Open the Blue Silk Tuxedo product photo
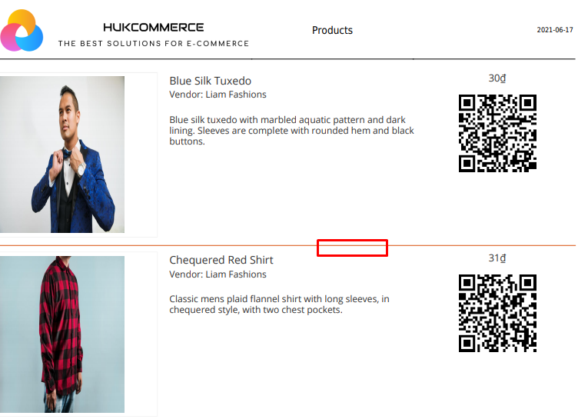578x419 pixels. 62,155
